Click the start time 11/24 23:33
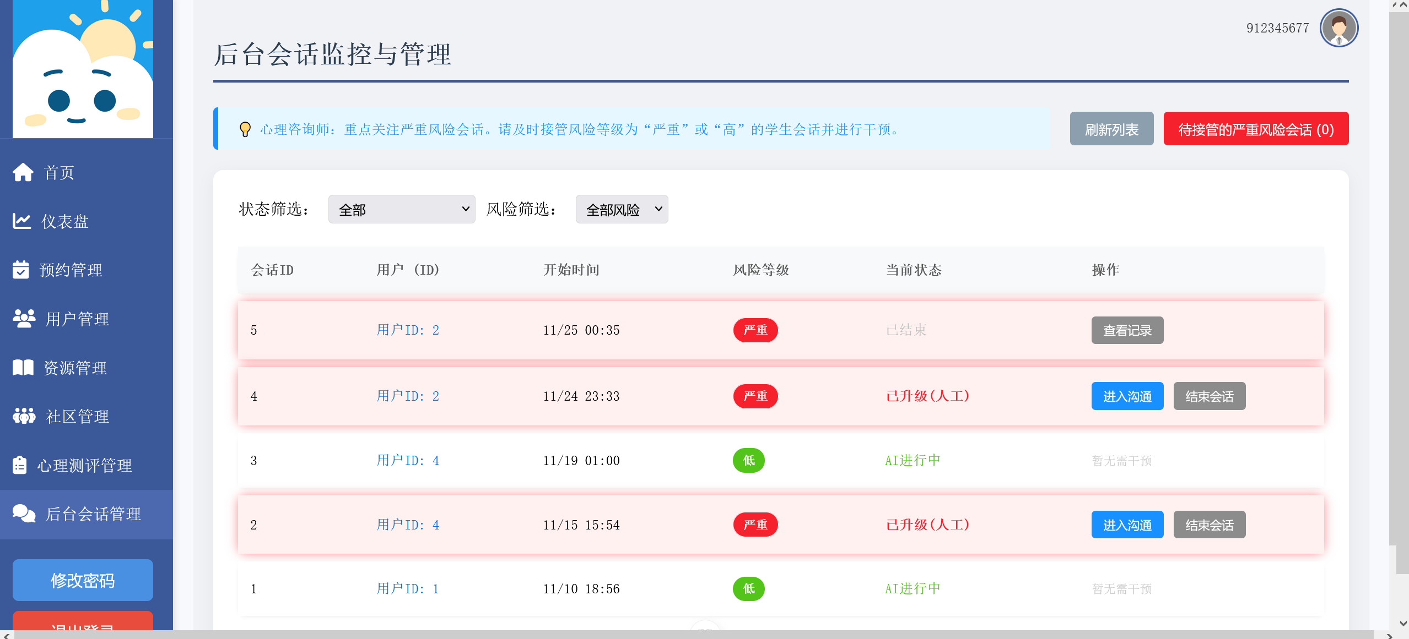Viewport: 1409px width, 639px height. tap(581, 396)
